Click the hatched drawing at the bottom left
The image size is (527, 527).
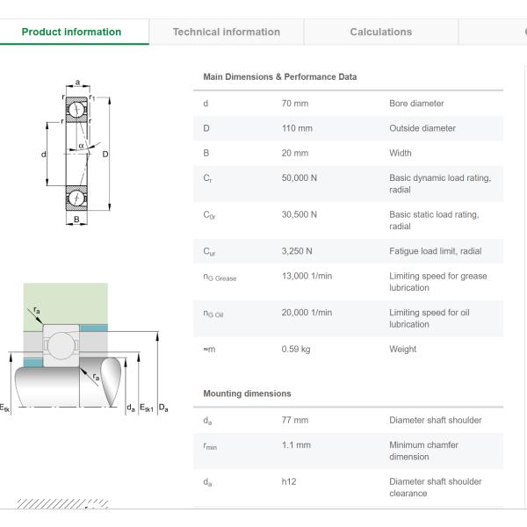(62, 504)
